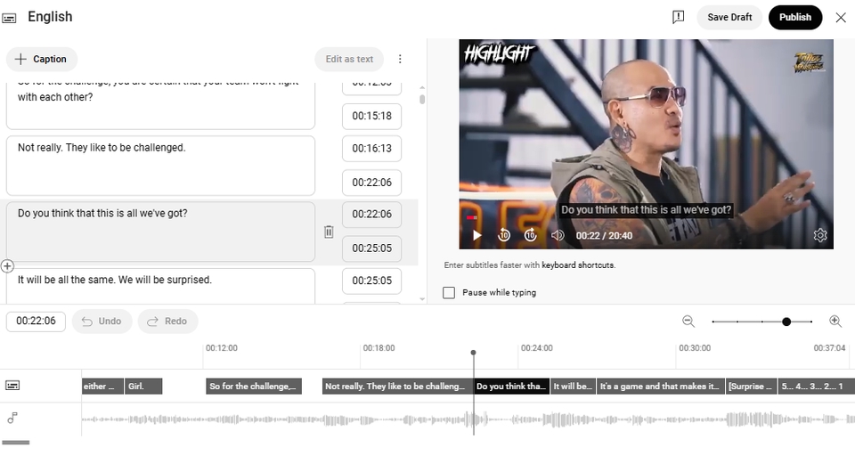
Task: Edit caption 'It will be all the same'
Action: [160, 286]
